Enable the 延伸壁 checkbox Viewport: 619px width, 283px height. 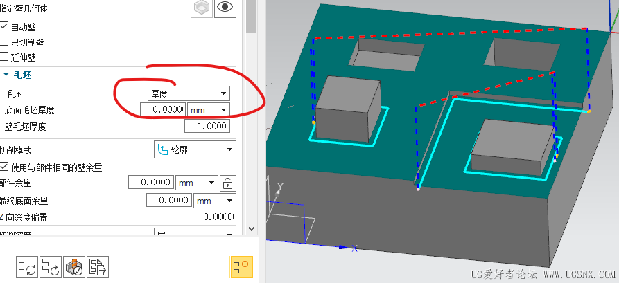click(4, 57)
